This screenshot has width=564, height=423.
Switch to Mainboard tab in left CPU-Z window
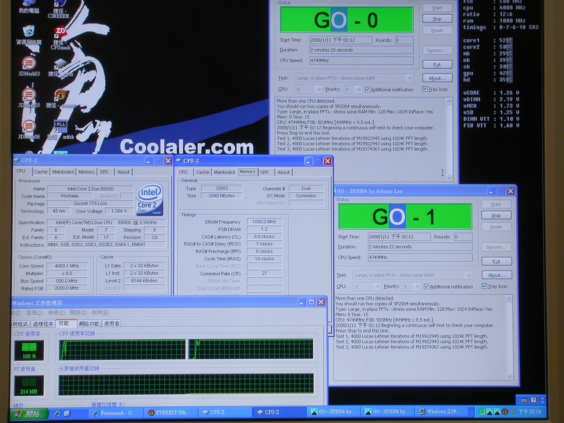pyautogui.click(x=63, y=172)
